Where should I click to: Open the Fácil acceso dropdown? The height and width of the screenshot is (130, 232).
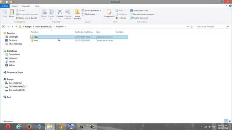pyautogui.click(x=90, y=14)
